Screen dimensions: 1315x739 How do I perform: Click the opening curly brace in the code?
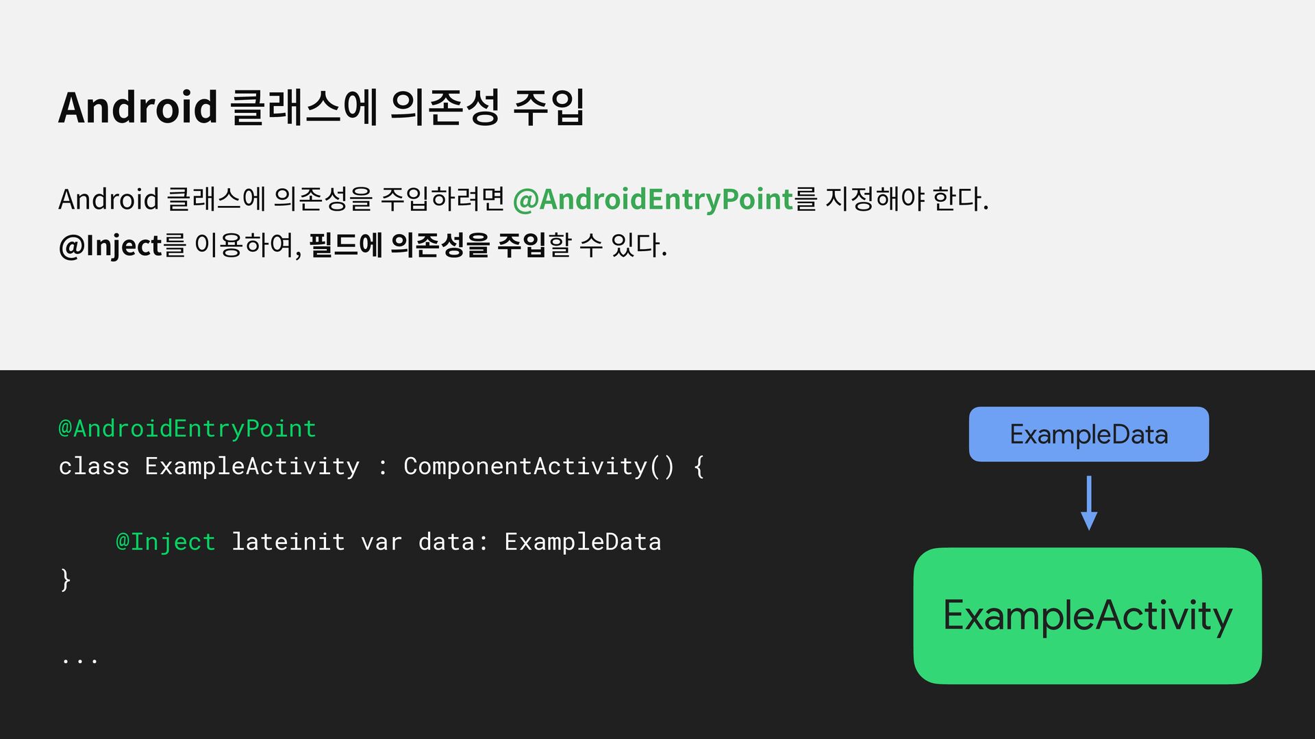coord(699,467)
